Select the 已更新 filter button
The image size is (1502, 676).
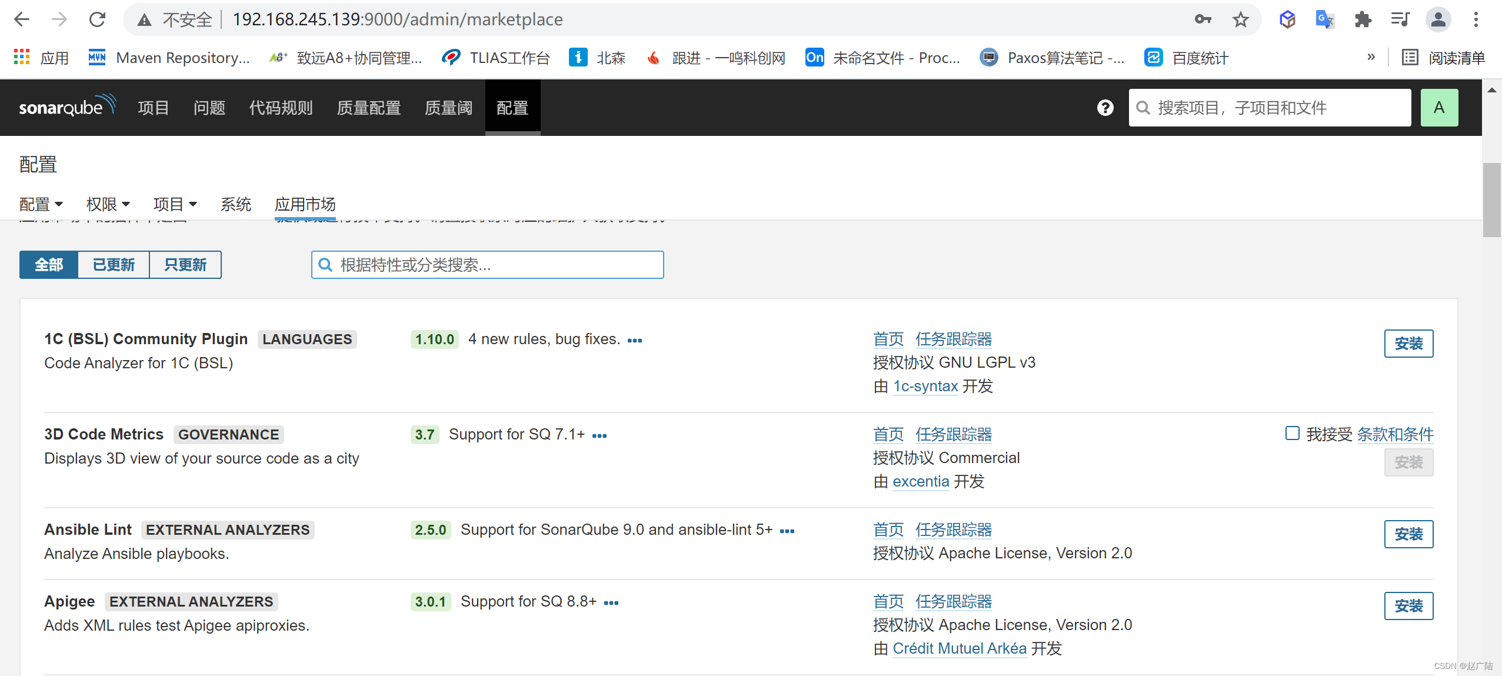(114, 265)
